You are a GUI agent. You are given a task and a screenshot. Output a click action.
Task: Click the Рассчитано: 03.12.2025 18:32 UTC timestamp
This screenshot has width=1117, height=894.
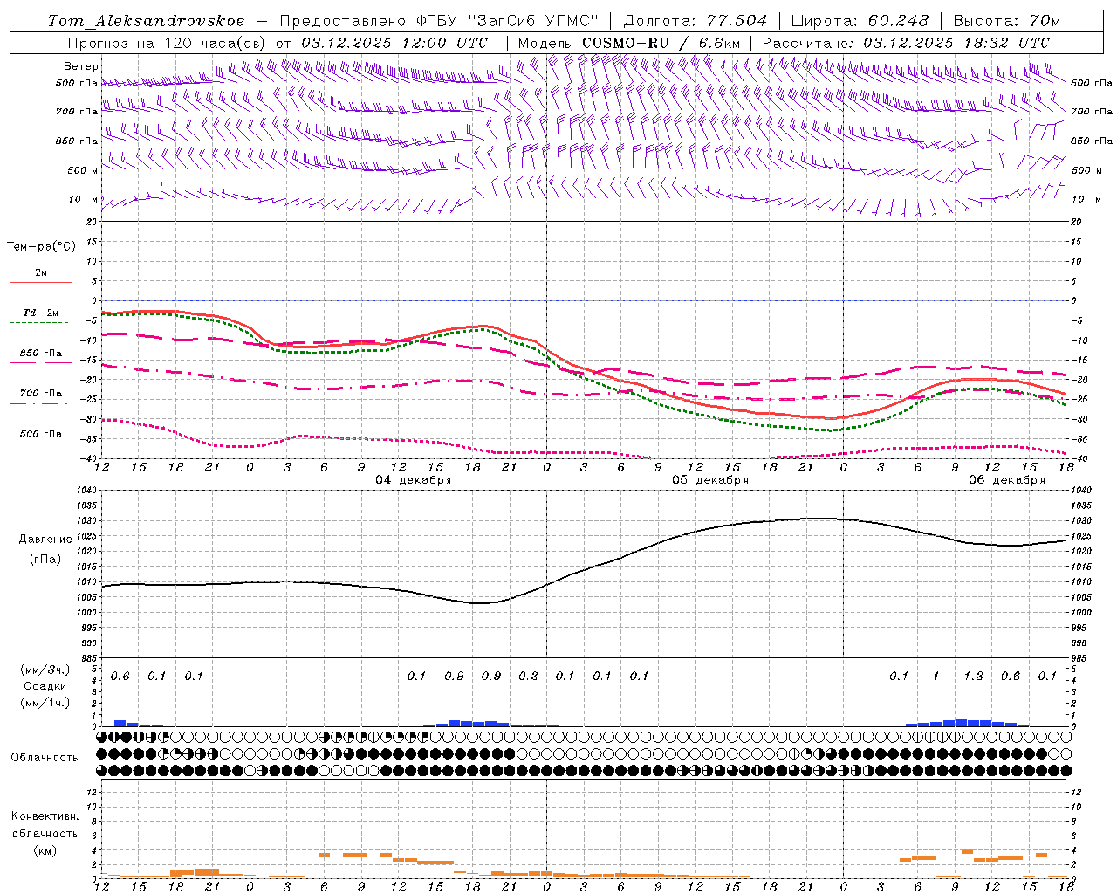[x=906, y=43]
